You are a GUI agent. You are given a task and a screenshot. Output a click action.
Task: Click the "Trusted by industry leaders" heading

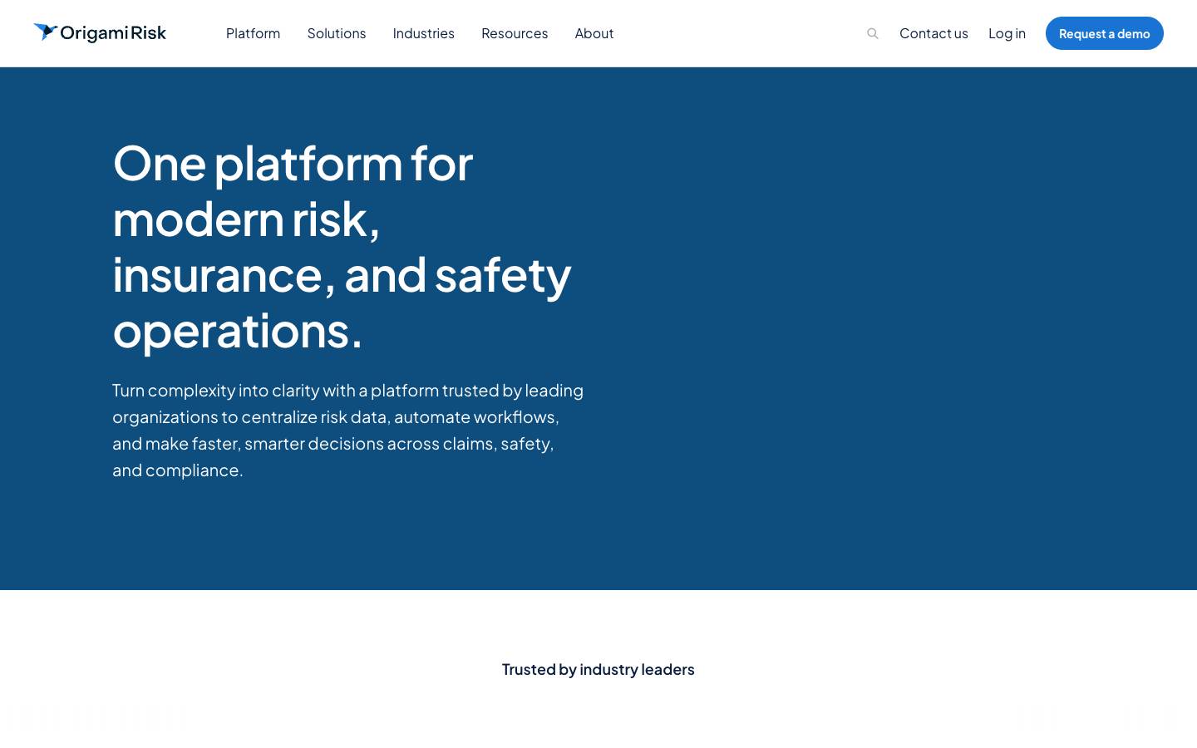click(x=598, y=669)
